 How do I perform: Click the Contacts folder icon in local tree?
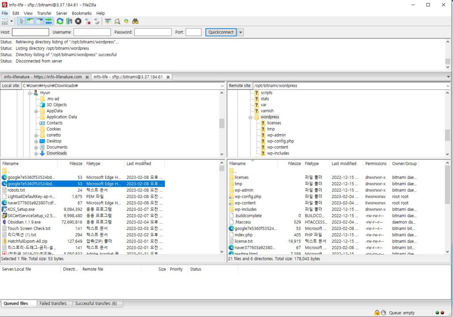pyautogui.click(x=42, y=123)
